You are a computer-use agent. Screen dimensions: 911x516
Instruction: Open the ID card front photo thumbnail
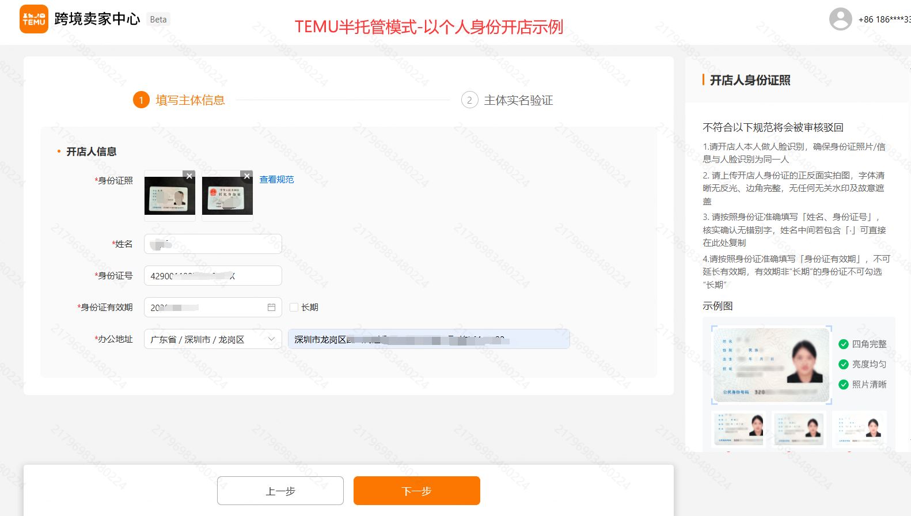pos(170,196)
